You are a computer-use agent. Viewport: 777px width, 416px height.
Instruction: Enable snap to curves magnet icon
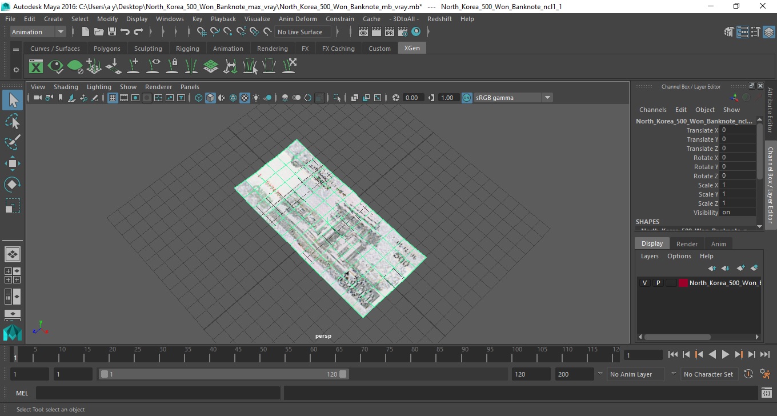[x=215, y=32]
